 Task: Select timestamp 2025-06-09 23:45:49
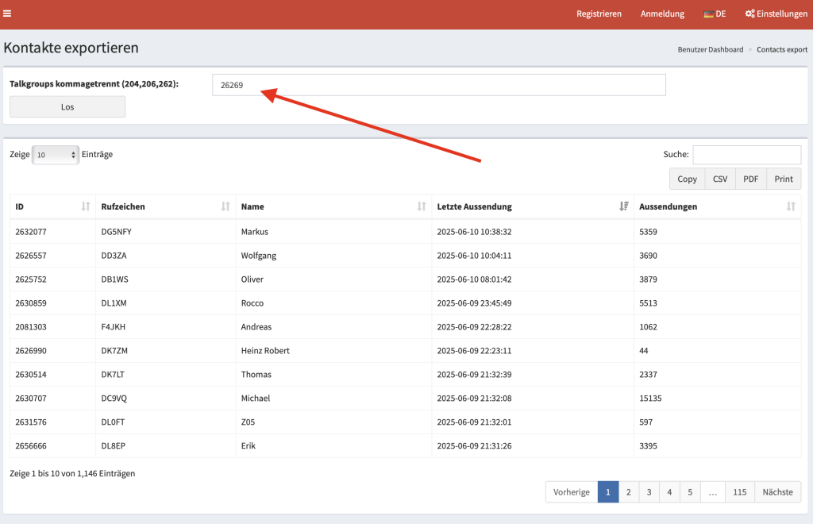[475, 303]
